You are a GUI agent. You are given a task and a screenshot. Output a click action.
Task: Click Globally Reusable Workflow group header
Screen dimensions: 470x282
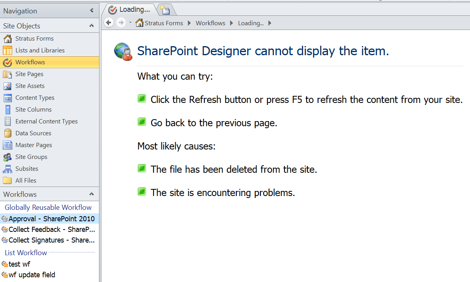48,207
